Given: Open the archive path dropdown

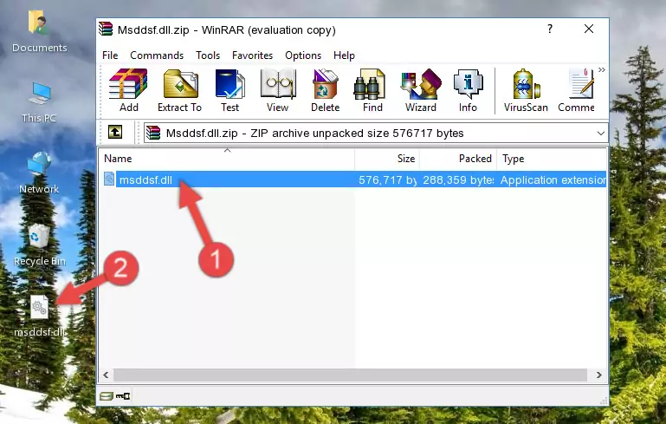Looking at the screenshot, I should pos(600,134).
